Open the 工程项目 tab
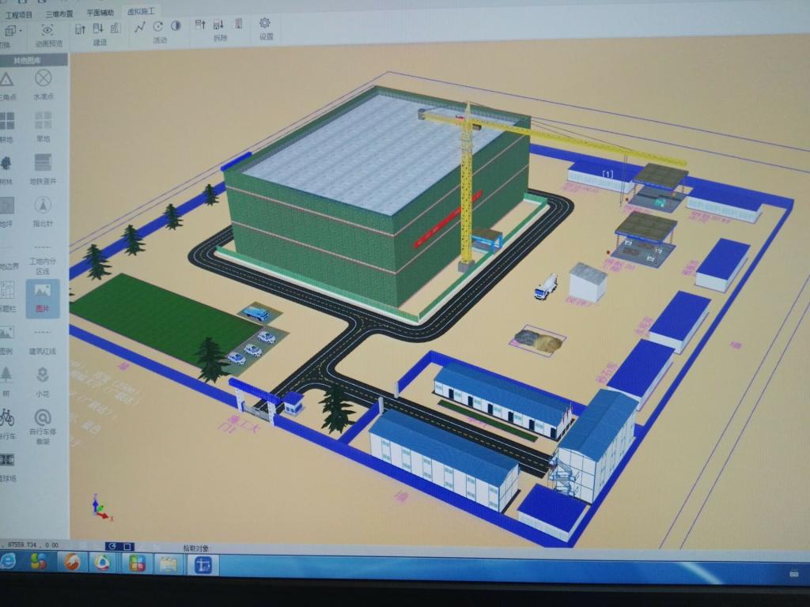The image size is (810, 607). tap(19, 14)
